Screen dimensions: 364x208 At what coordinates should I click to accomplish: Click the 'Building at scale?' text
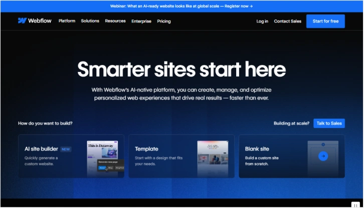(x=291, y=123)
